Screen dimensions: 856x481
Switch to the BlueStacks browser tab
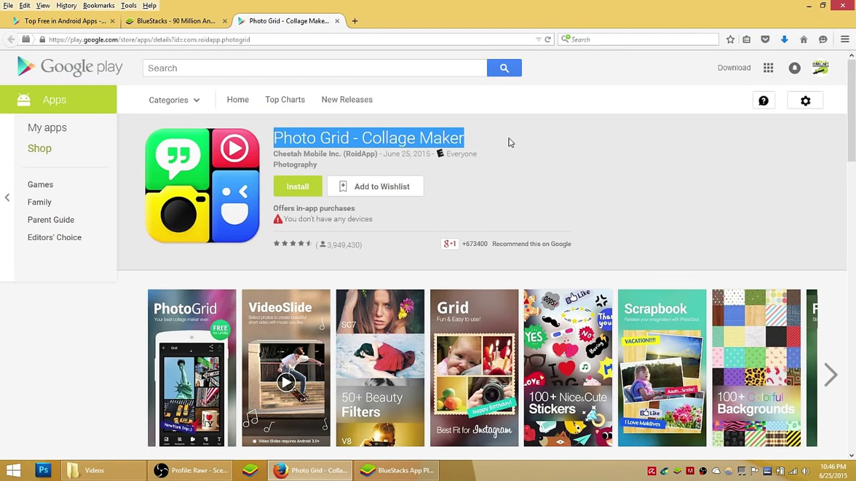[x=176, y=21]
